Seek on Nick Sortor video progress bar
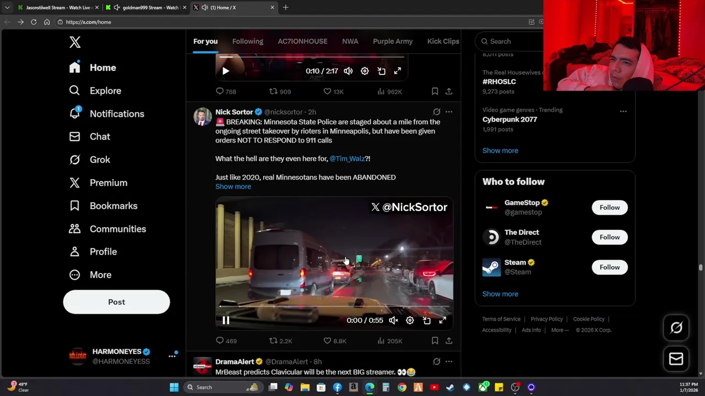Viewport: 705px width, 396px height. [x=334, y=306]
